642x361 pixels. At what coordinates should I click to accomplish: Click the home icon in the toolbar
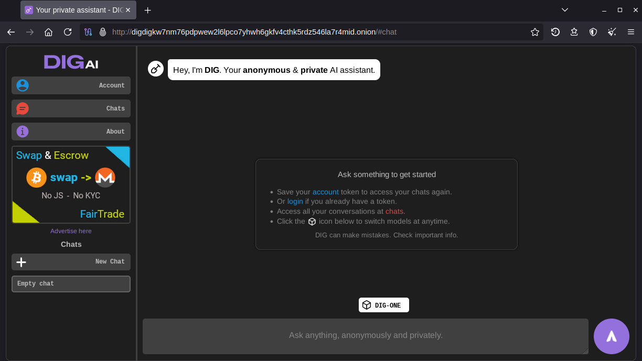tap(49, 32)
